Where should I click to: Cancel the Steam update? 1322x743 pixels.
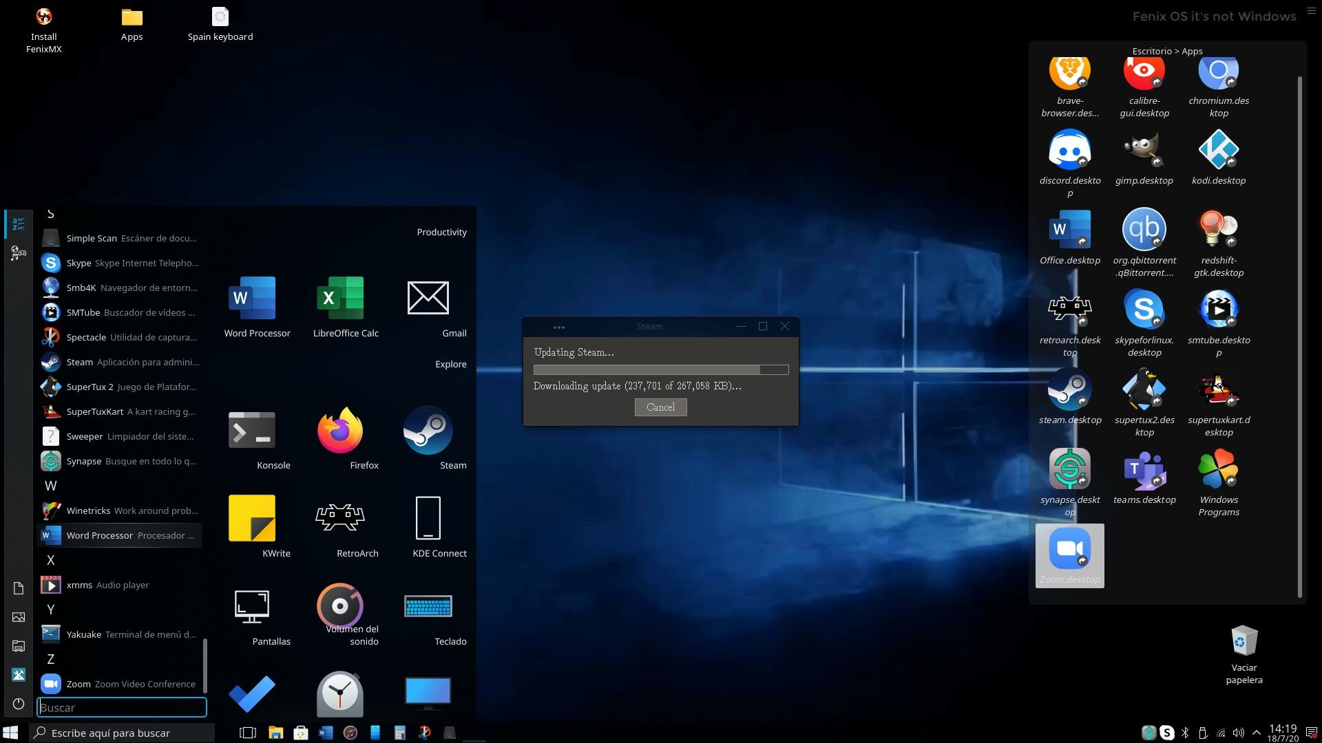pos(660,407)
